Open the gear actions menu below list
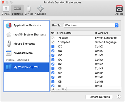125x102 pixels. pyautogui.click(x=64, y=89)
